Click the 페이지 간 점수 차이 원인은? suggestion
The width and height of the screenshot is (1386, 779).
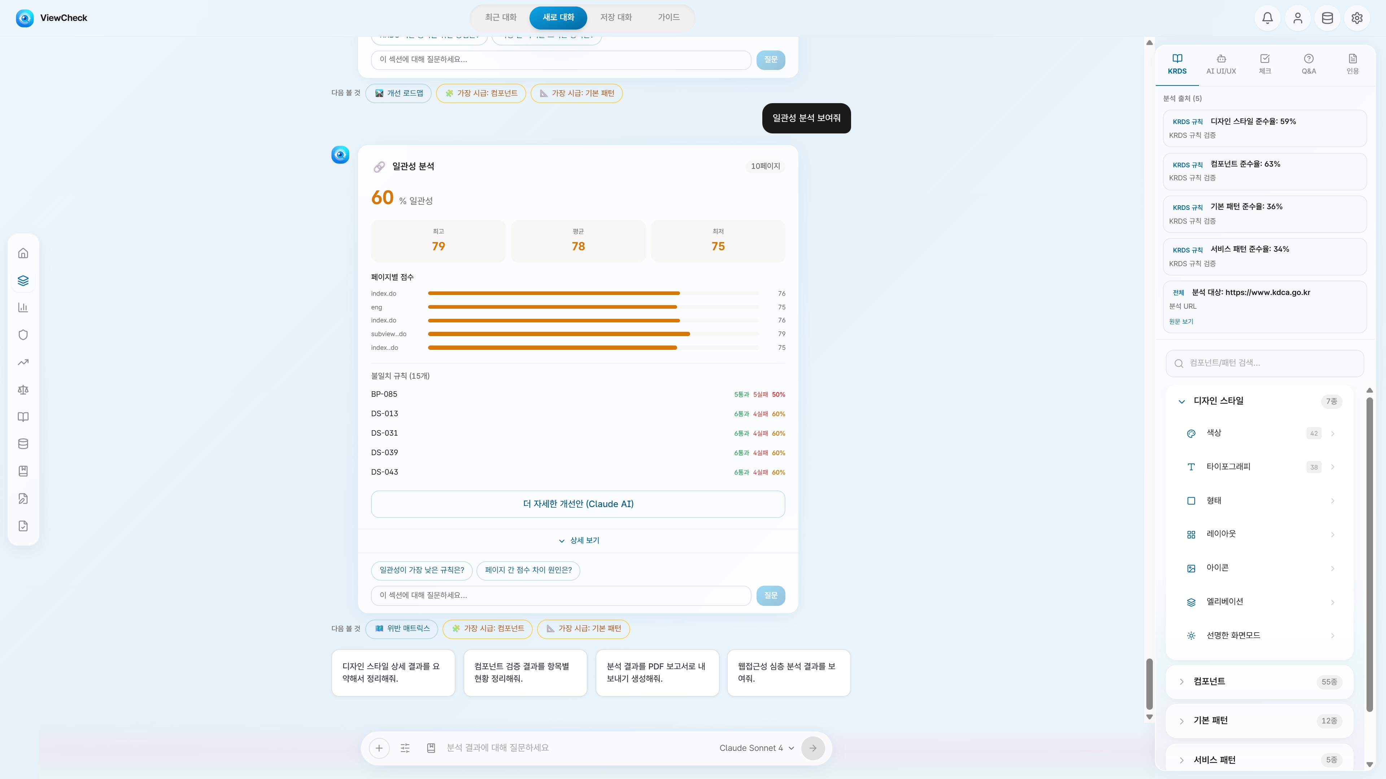[x=528, y=571]
